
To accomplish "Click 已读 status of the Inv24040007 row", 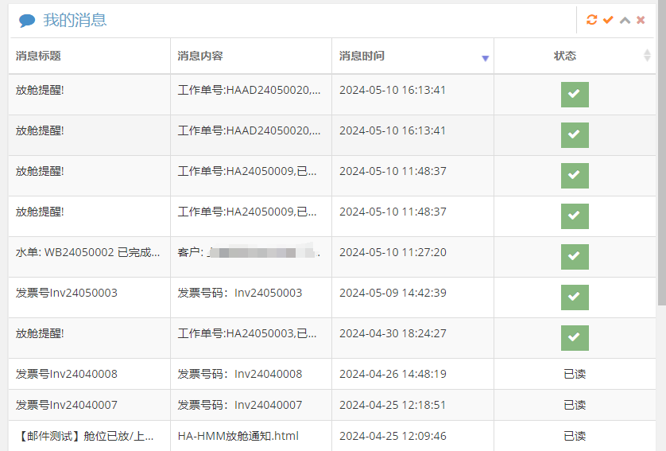I will (x=575, y=405).
